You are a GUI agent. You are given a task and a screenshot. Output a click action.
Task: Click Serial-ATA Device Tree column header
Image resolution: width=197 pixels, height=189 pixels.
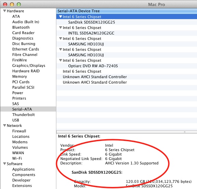point(127,11)
